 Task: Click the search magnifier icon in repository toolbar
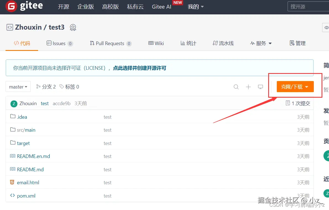tap(236, 87)
